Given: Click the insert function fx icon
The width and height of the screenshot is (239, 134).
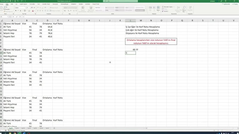Looking at the screenshot, I should pos(20,17).
